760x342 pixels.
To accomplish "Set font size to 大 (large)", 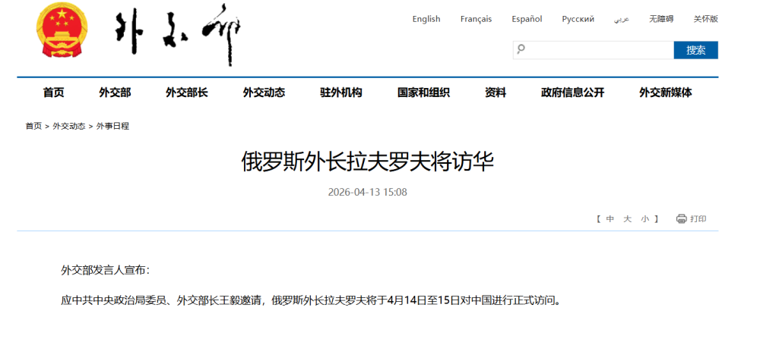I will pyautogui.click(x=627, y=219).
